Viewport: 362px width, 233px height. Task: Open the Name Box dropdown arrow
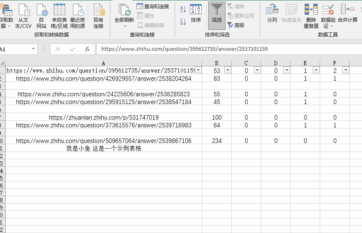(x=33, y=49)
